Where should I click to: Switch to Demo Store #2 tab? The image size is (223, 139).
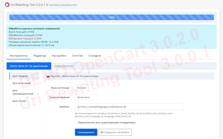64,66
